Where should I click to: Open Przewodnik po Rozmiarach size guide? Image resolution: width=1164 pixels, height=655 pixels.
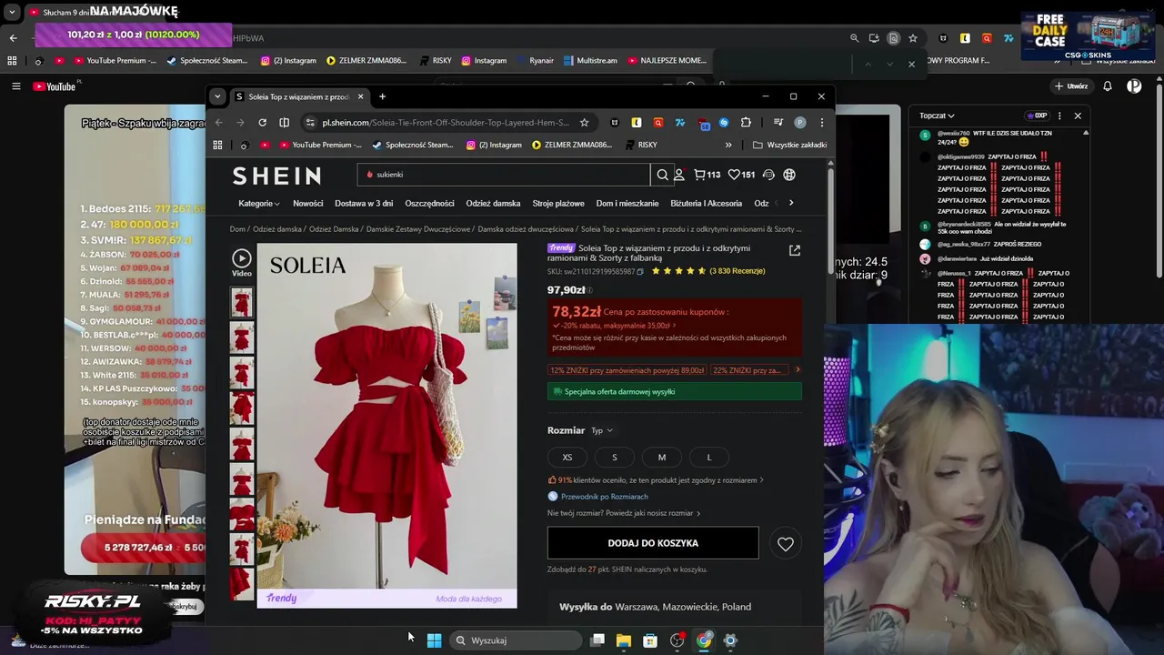pyautogui.click(x=597, y=497)
